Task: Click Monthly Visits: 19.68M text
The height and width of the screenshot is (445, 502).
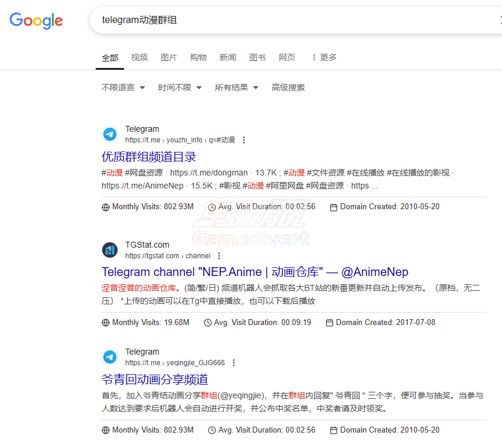Action: tap(151, 322)
